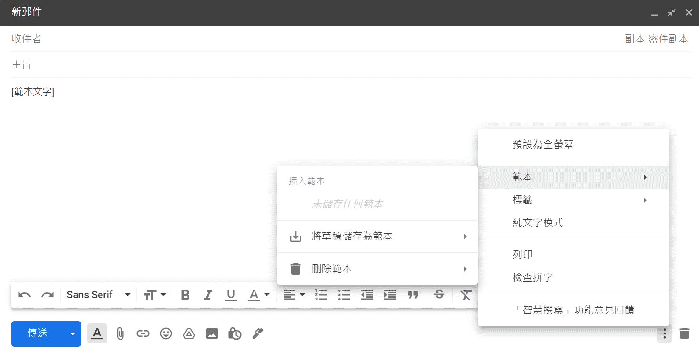Image resolution: width=699 pixels, height=354 pixels.
Task: Decrease the indent
Action: [x=366, y=295]
